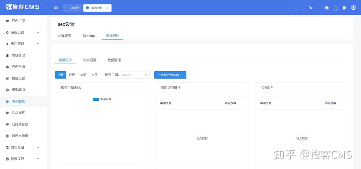Image resolution: width=361 pixels, height=169 pixels.
Task: Click the 内容管理 sidebar icon
Action: click(7, 55)
